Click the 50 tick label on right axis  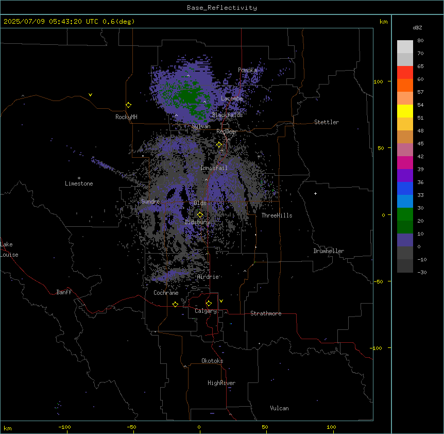[x=381, y=148]
